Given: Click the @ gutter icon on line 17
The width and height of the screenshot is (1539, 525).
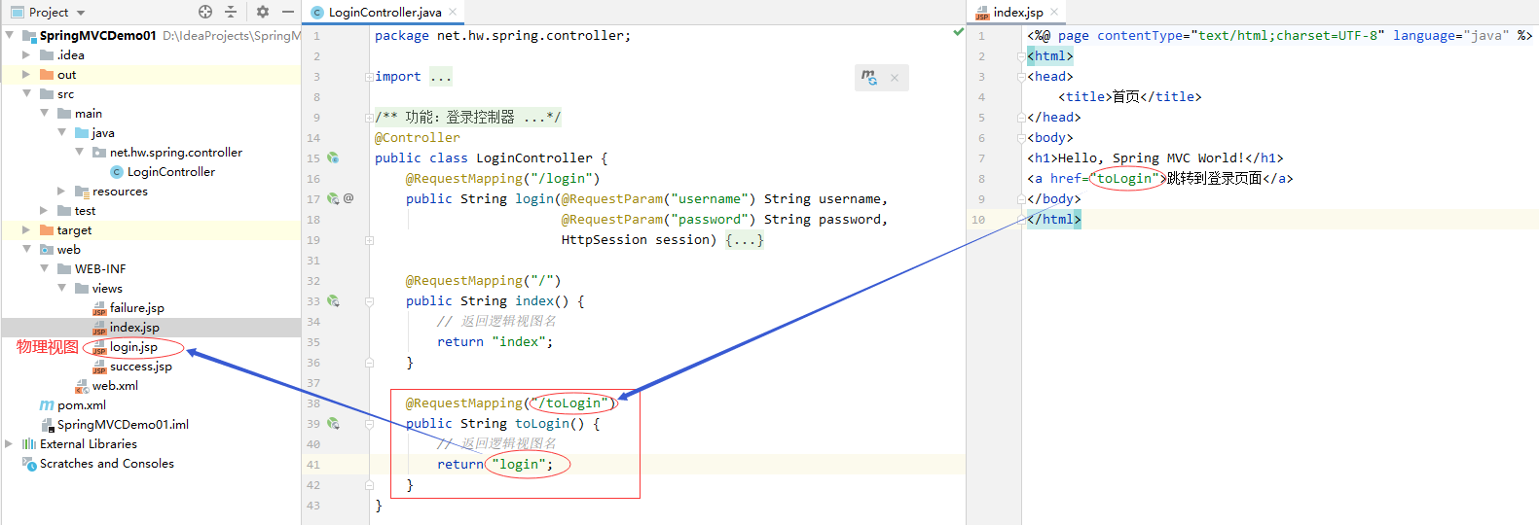Looking at the screenshot, I should pos(348,198).
